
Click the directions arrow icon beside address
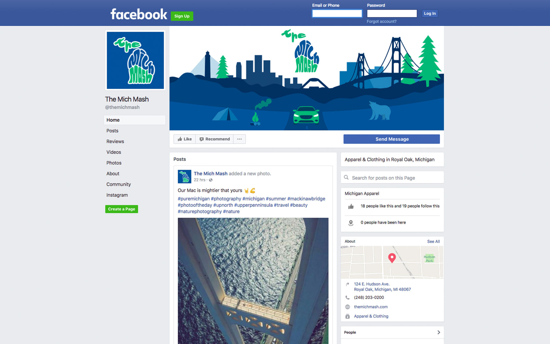pos(347,284)
